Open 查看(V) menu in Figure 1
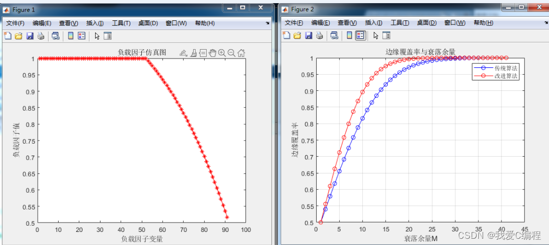Image resolution: width=549 pixels, height=245 pixels. (x=69, y=24)
